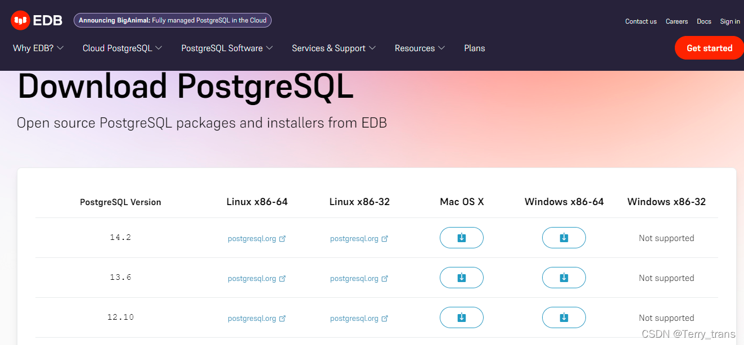Viewport: 744px width, 345px height.
Task: Download PostgreSQL 13.6 for Mac OS X
Action: (x=461, y=278)
